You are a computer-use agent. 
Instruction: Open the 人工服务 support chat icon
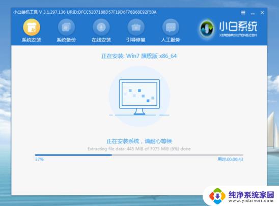[x=171, y=27]
